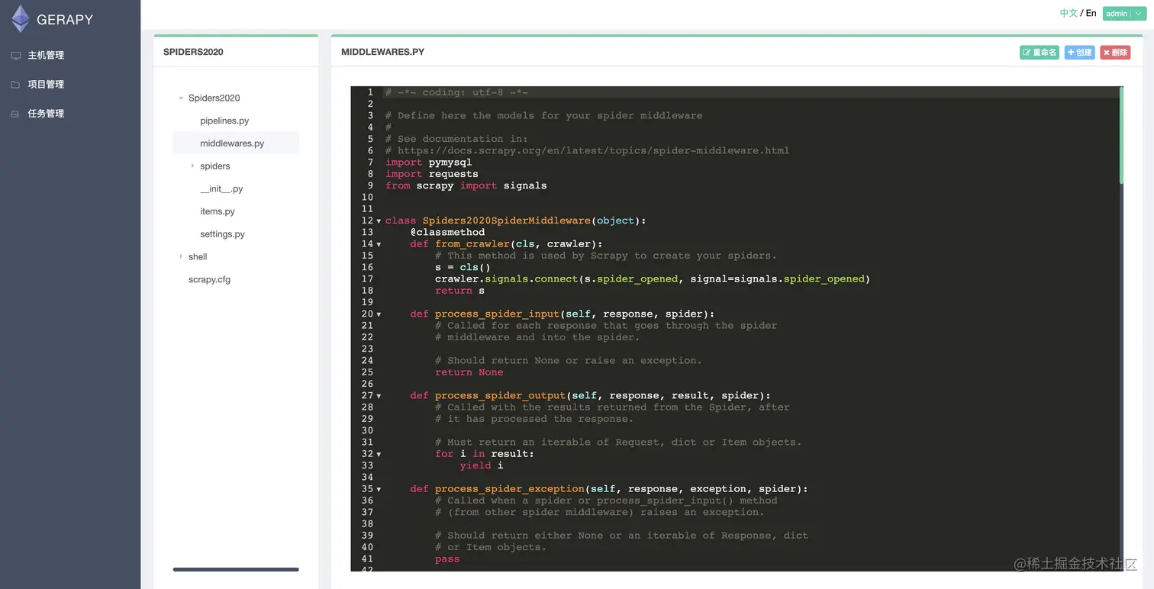Fold process_spider_exception at line 35

[x=379, y=489]
